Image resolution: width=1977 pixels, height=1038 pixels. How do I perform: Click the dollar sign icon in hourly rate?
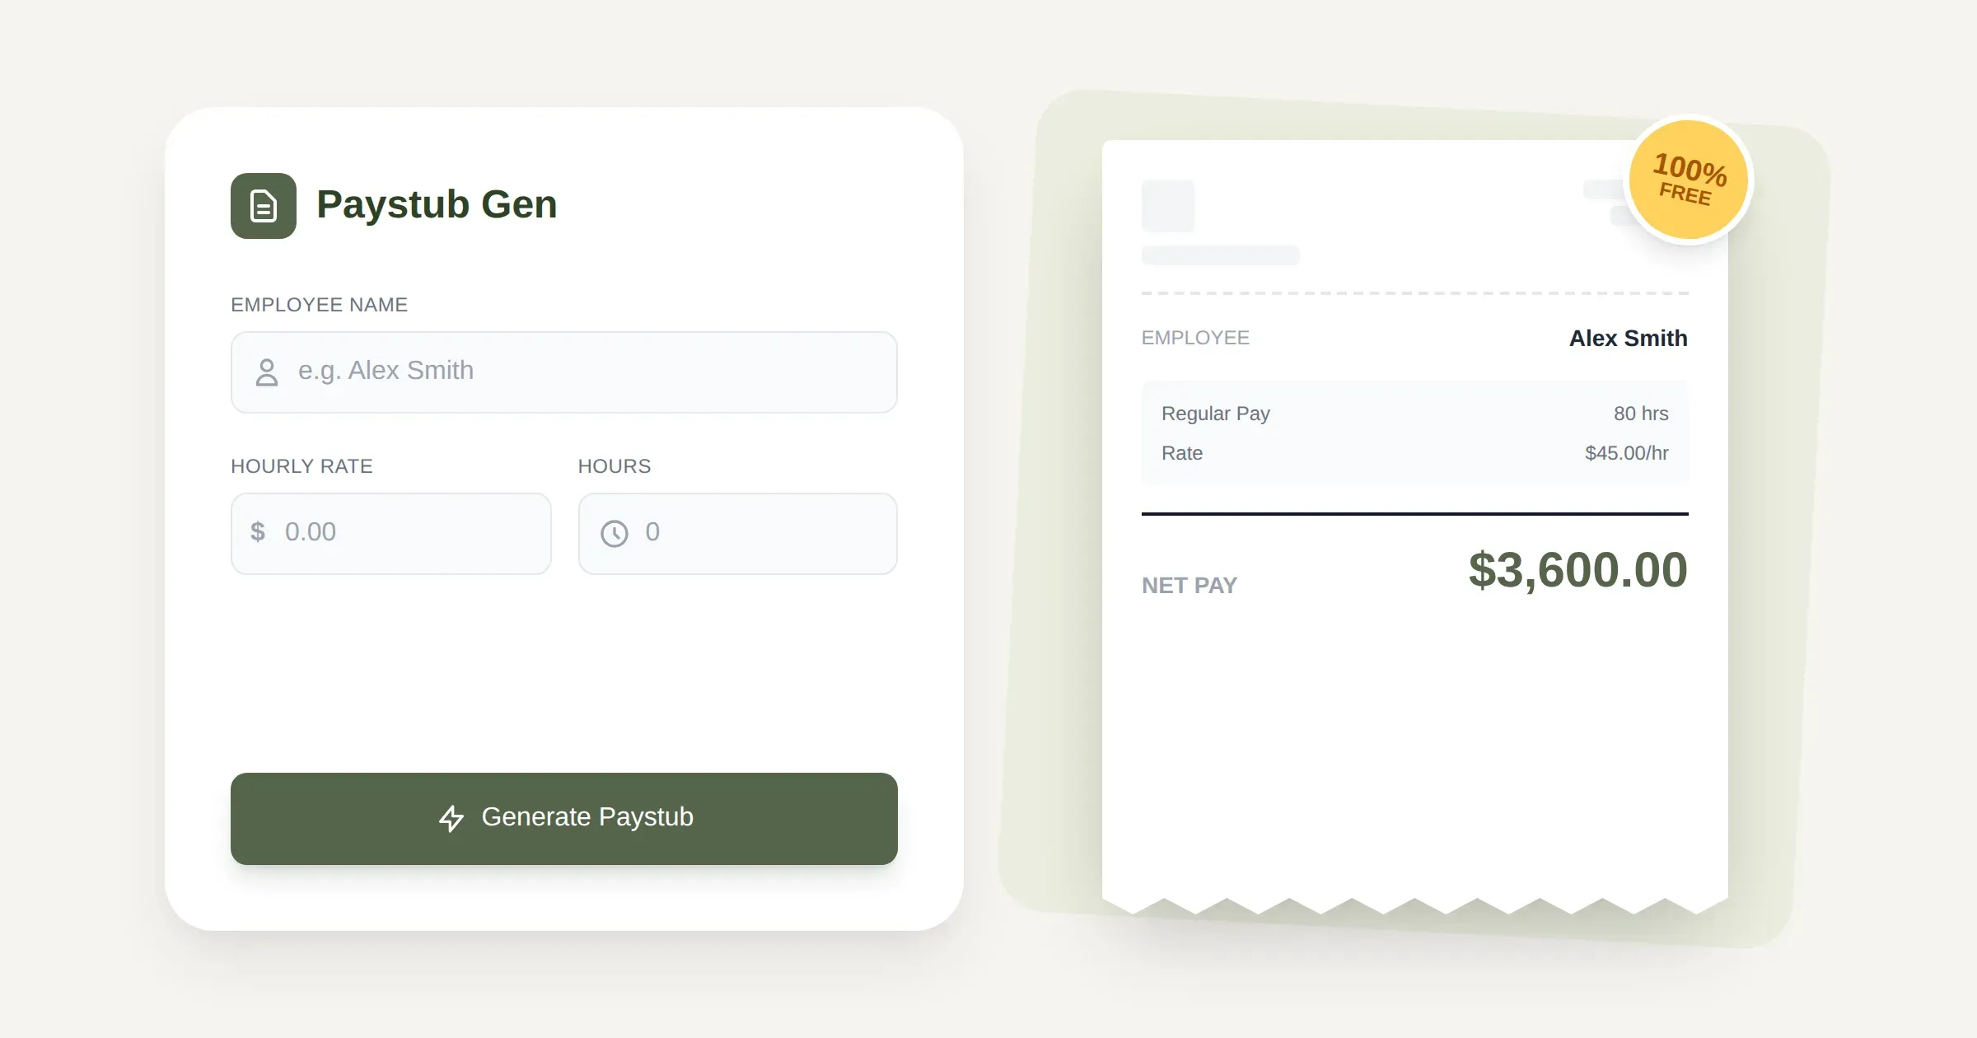coord(258,533)
